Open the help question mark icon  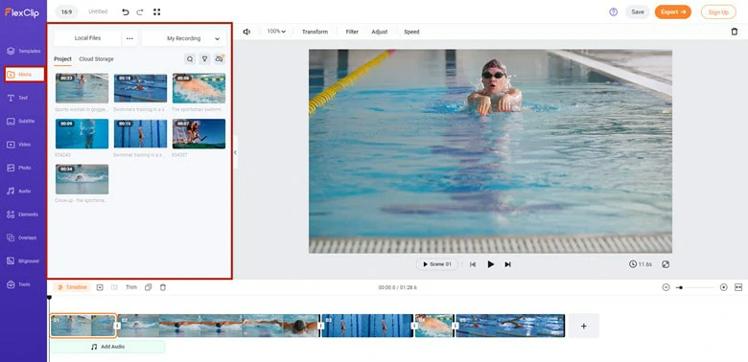[614, 11]
